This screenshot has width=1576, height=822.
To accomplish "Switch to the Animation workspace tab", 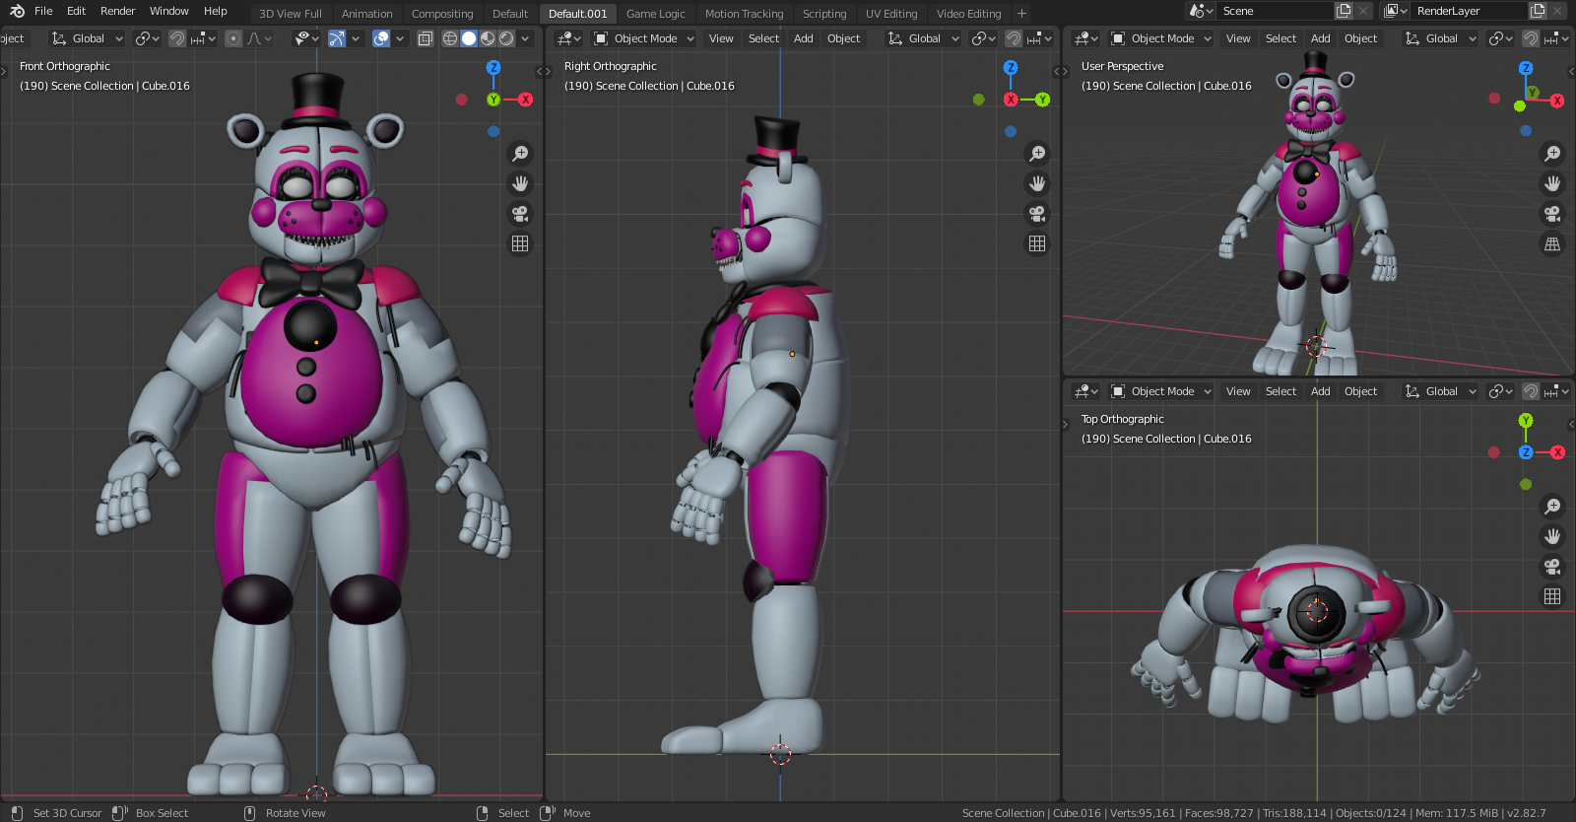I will point(366,14).
